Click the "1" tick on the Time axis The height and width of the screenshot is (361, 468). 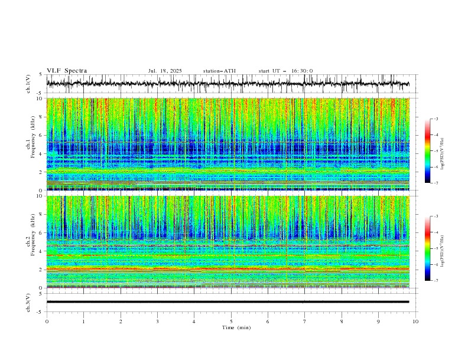pyautogui.click(x=83, y=321)
